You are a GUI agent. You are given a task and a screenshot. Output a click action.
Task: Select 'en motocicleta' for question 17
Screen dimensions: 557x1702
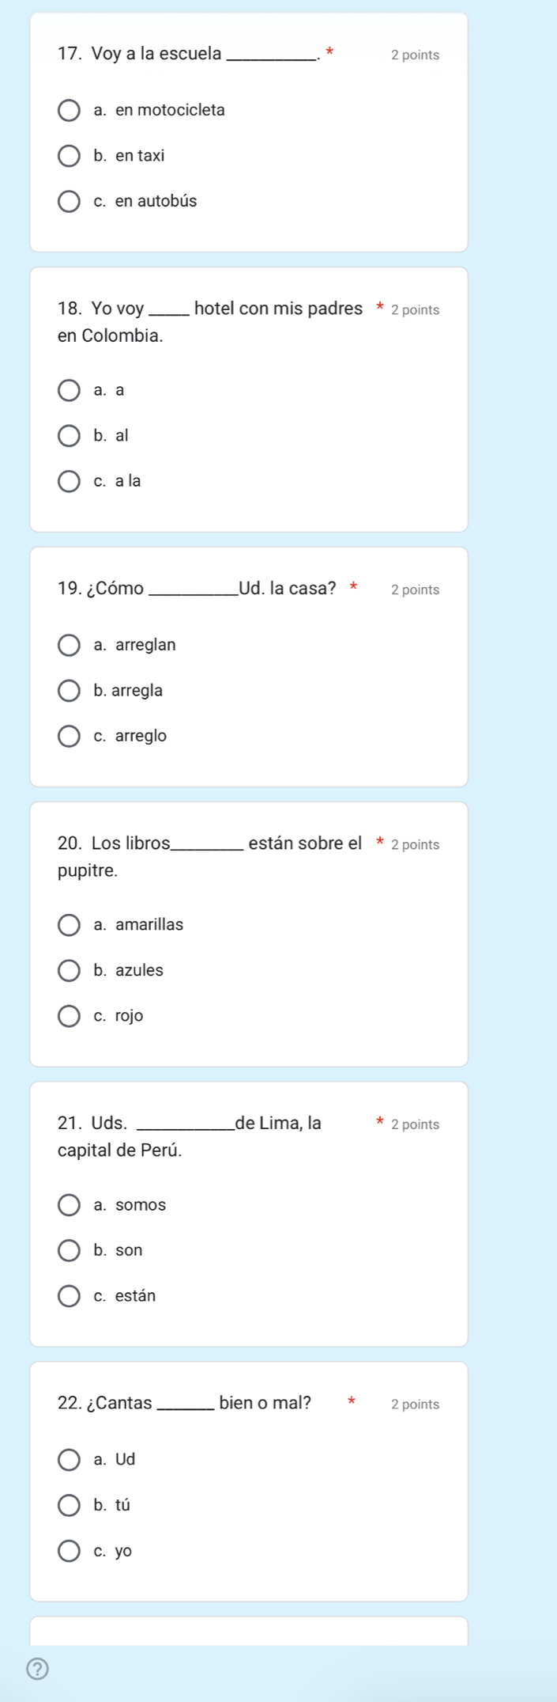[70, 110]
